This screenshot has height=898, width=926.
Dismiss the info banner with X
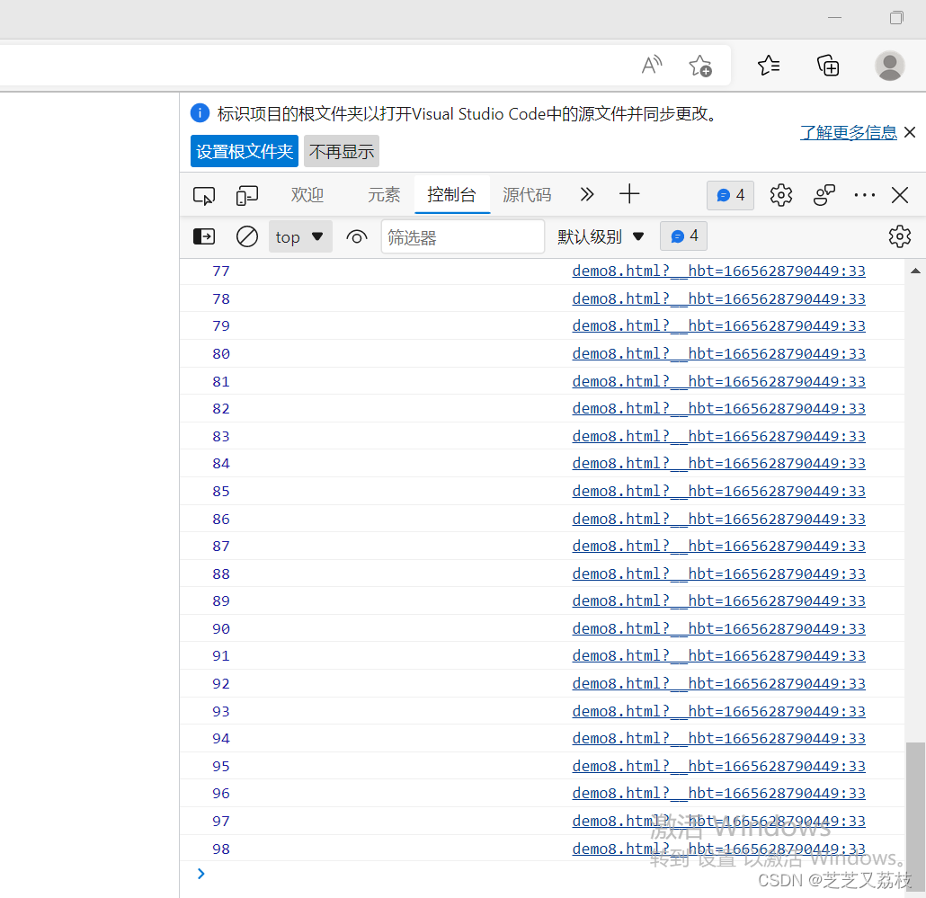coord(910,132)
